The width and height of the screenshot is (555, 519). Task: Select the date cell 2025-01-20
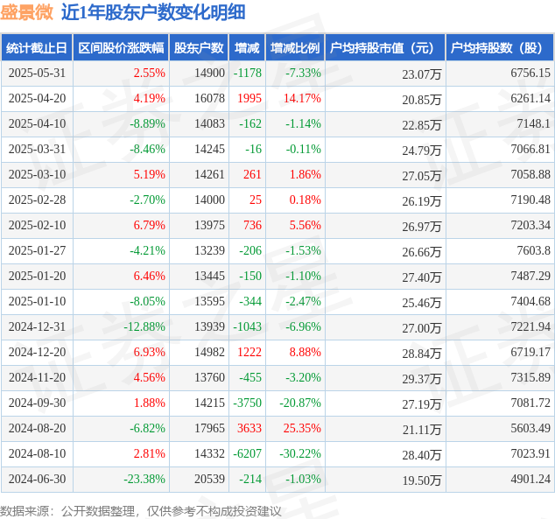(37, 276)
